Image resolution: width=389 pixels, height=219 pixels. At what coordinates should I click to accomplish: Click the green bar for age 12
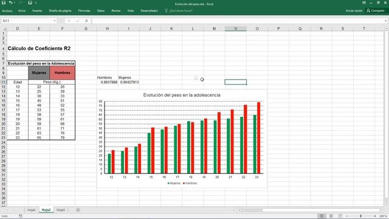pos(109,164)
